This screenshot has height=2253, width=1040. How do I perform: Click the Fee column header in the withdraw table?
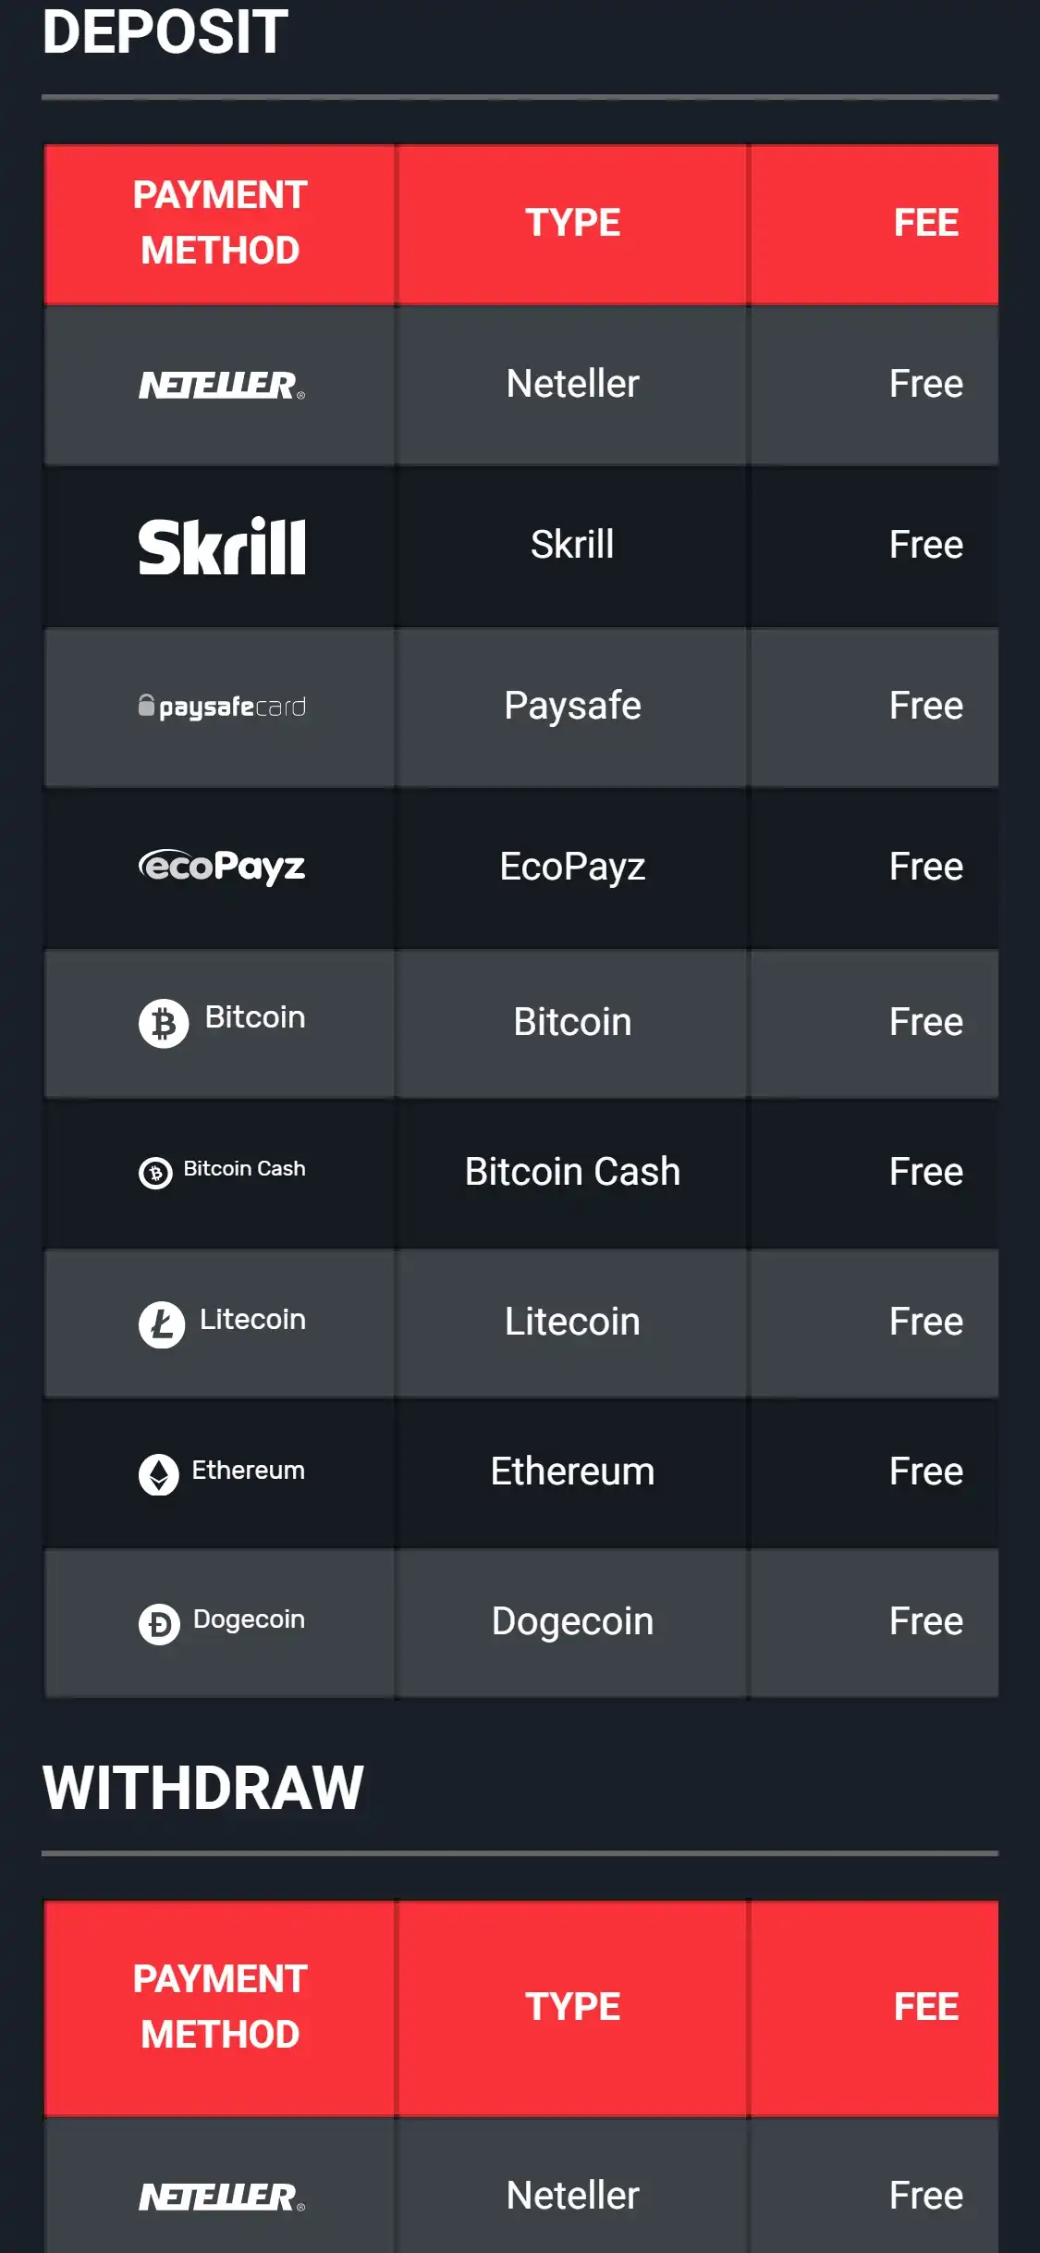[925, 2007]
